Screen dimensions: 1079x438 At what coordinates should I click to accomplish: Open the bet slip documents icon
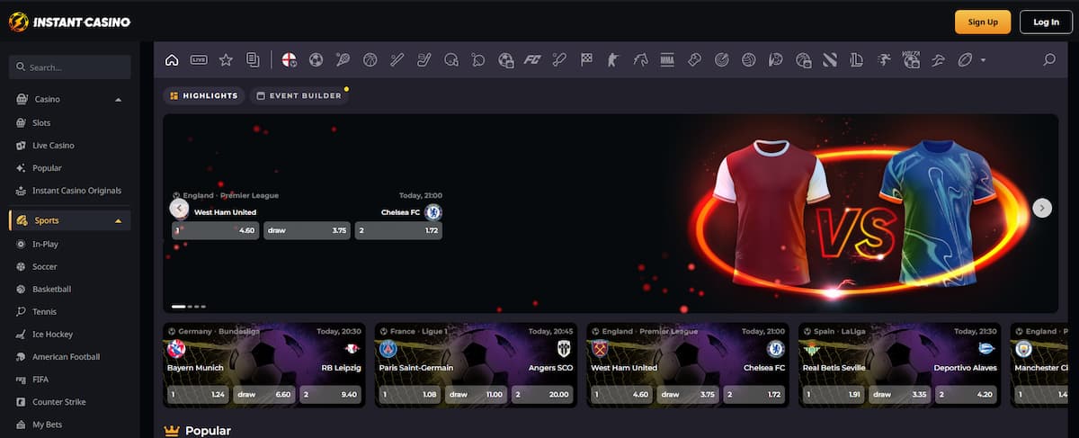253,60
